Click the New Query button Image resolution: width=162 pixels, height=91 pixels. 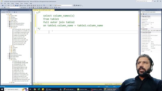coord(23,6)
